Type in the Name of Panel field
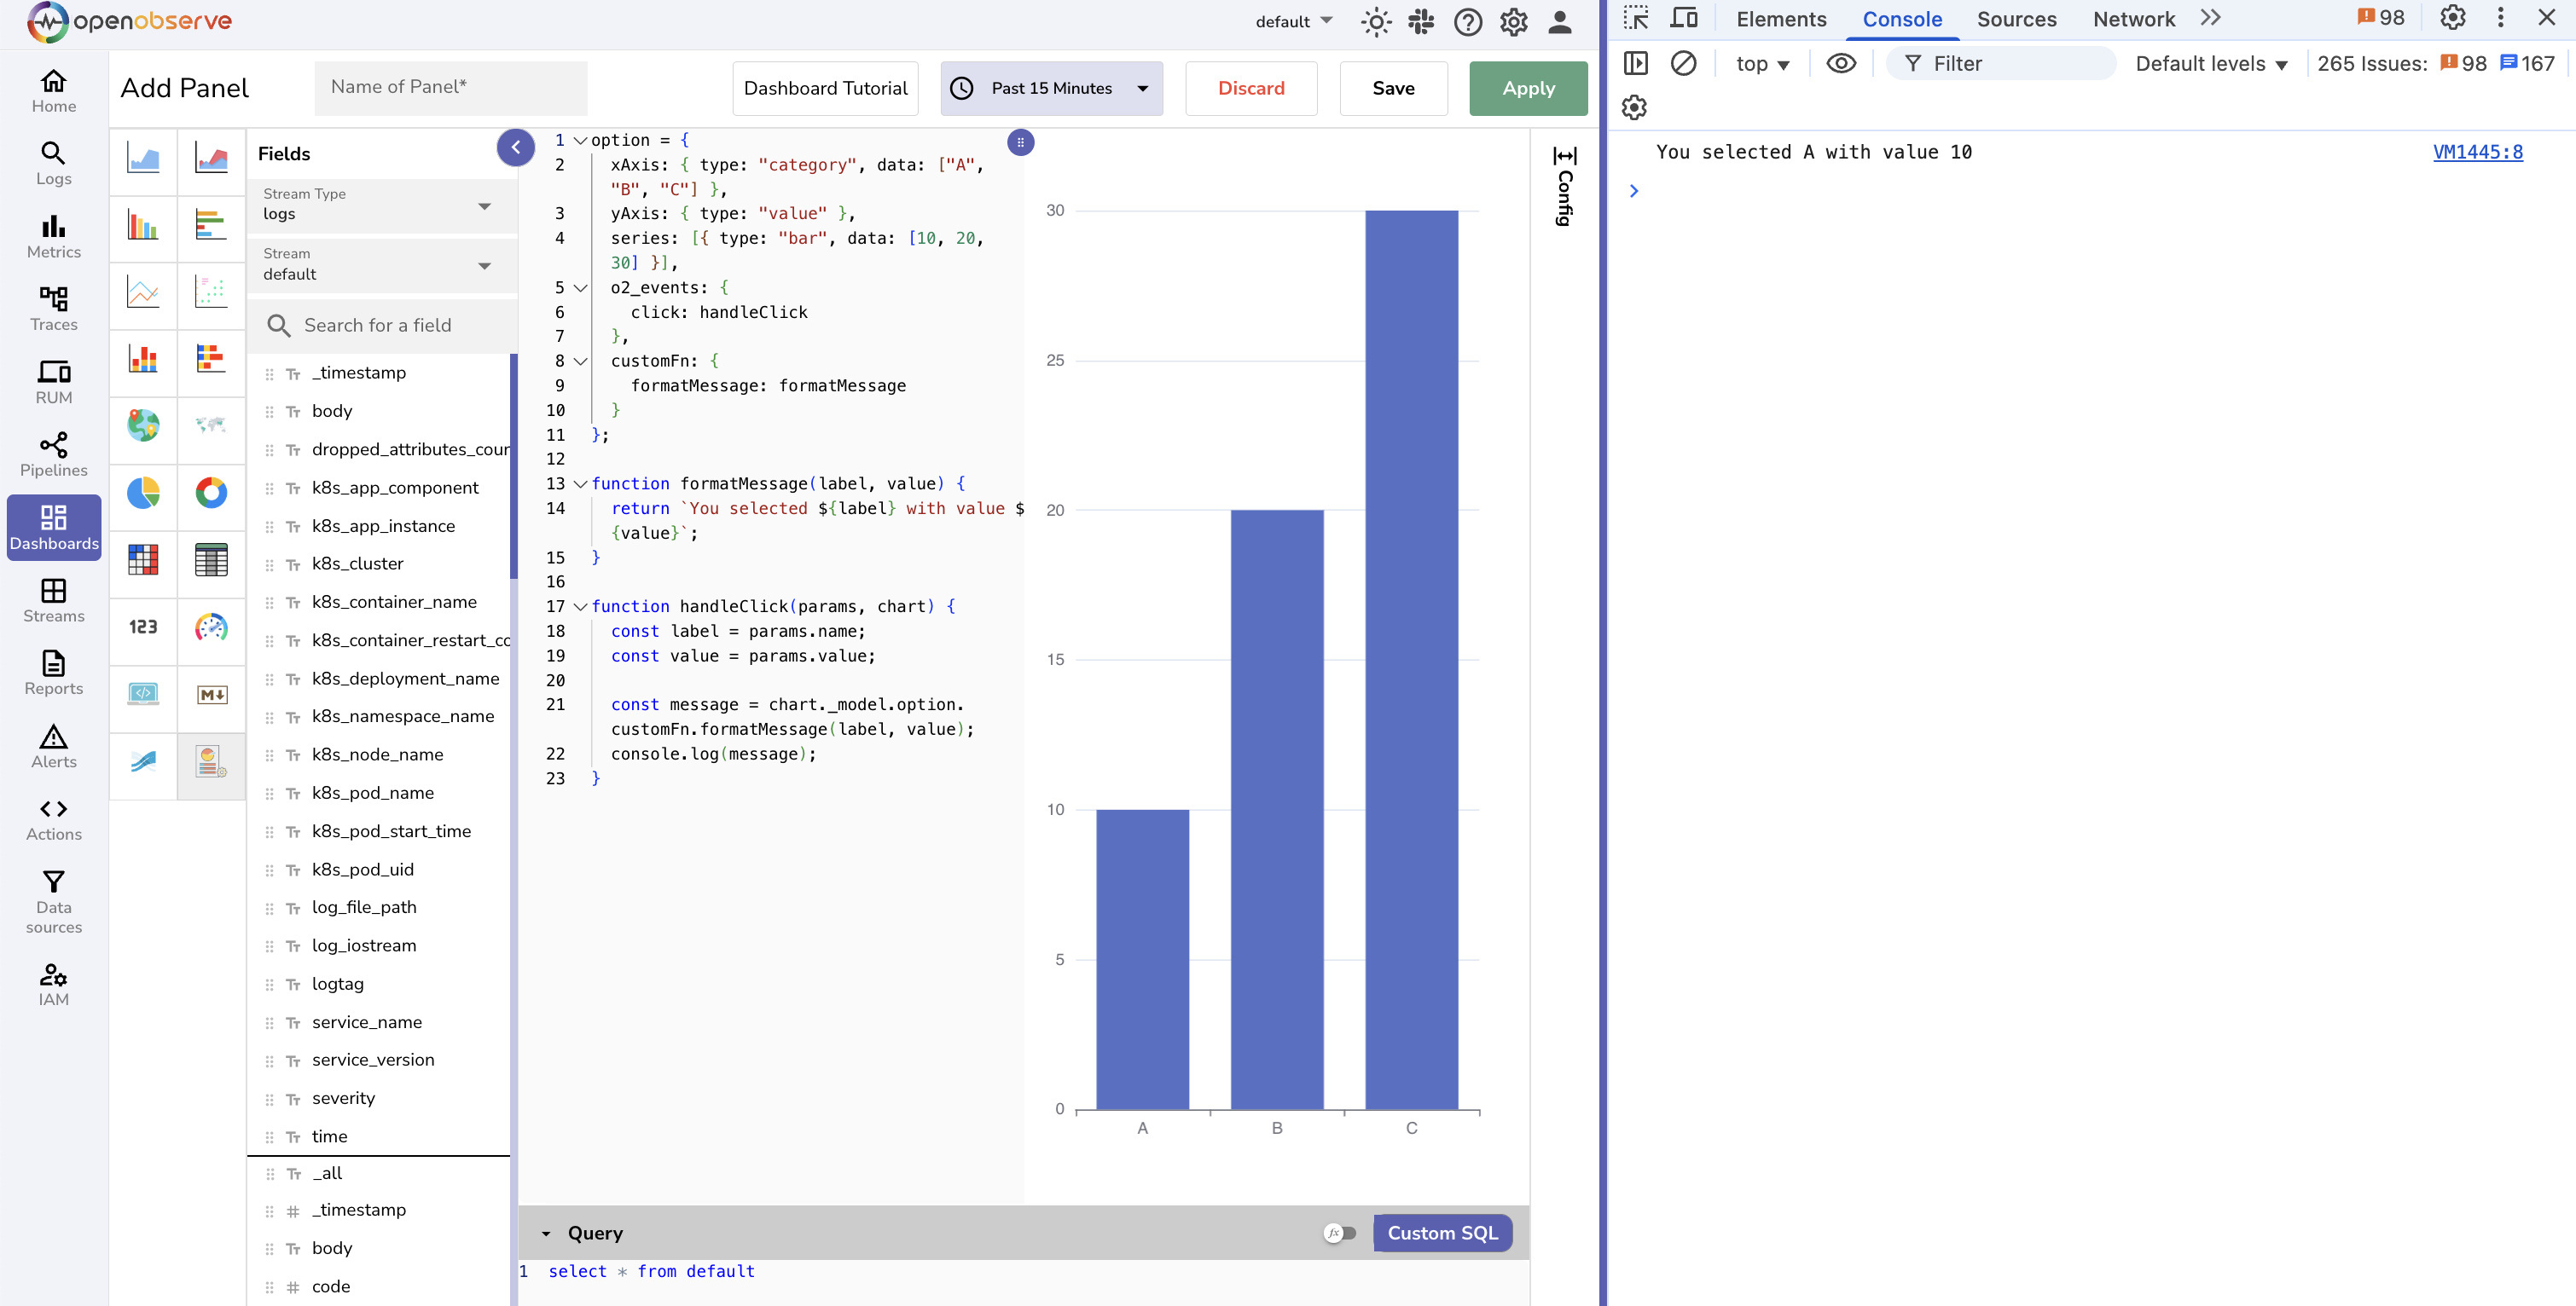The image size is (2576, 1306). 450,87
